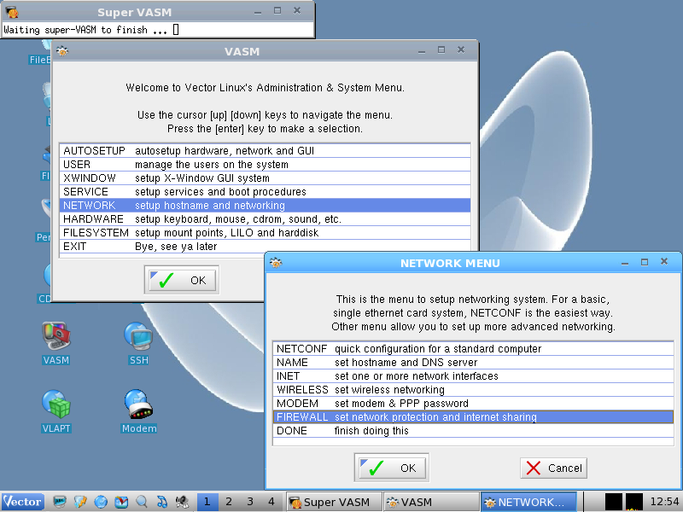The image size is (683, 512).
Task: Select the AUTOSETUP entry in VASM
Action: pyautogui.click(x=265, y=151)
